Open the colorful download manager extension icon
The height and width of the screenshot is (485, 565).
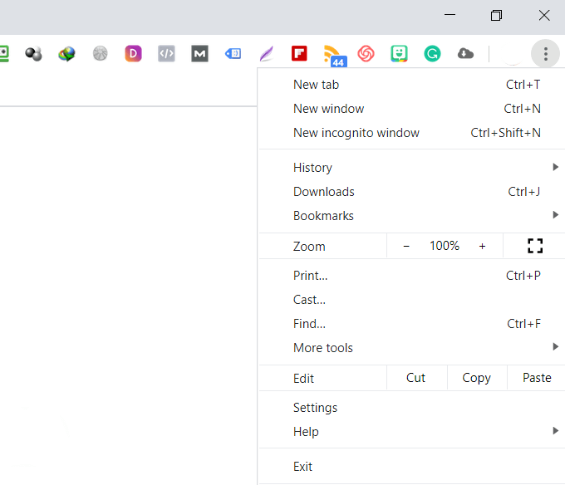coord(66,54)
